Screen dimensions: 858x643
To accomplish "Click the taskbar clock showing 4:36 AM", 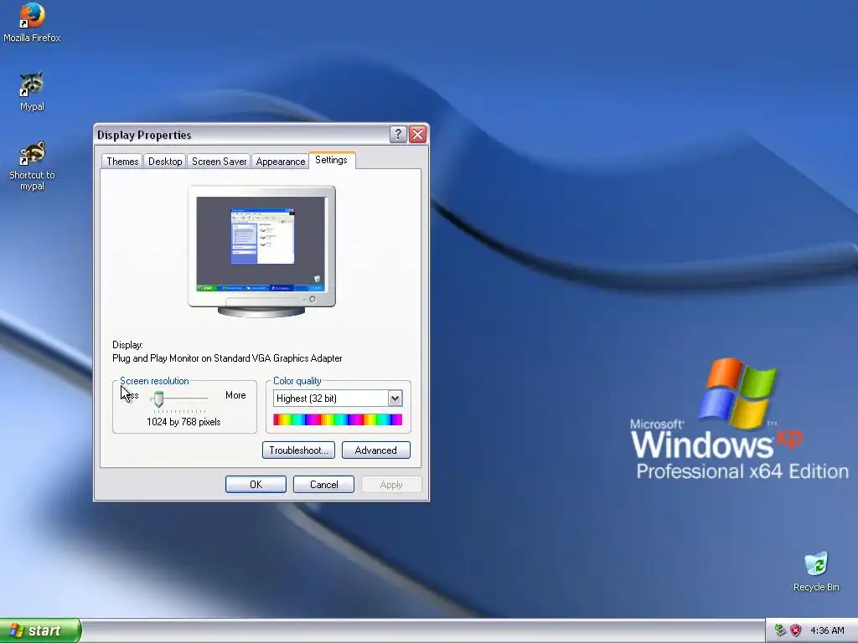I will 827,630.
